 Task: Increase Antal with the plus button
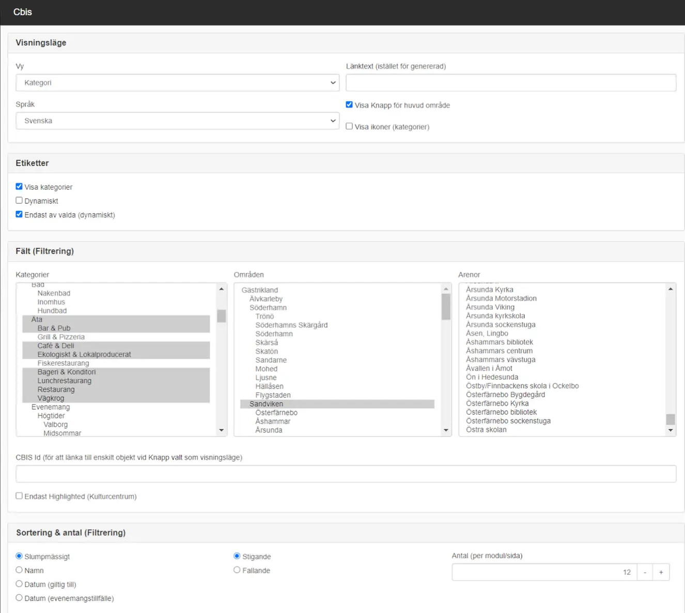(x=661, y=572)
